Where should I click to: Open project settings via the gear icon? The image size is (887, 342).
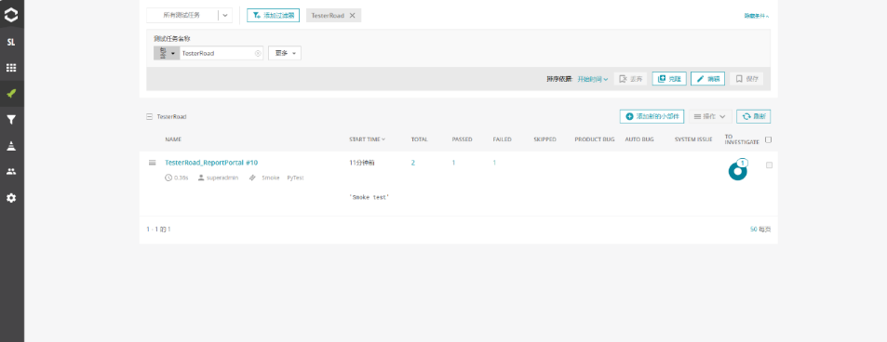click(x=11, y=198)
